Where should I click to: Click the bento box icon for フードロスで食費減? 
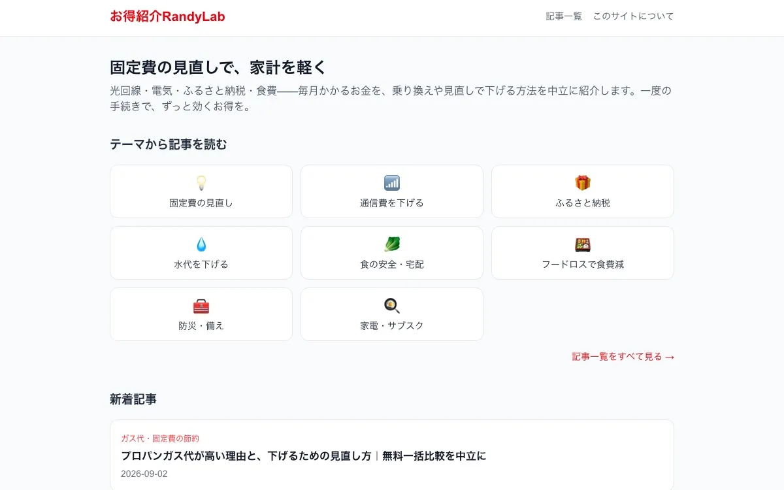[583, 244]
